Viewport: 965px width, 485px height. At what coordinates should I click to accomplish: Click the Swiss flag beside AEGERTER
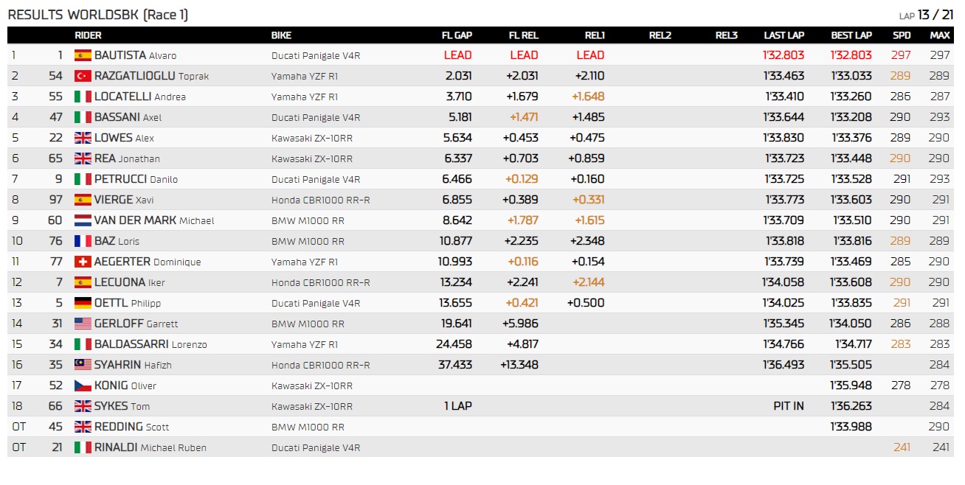point(83,262)
